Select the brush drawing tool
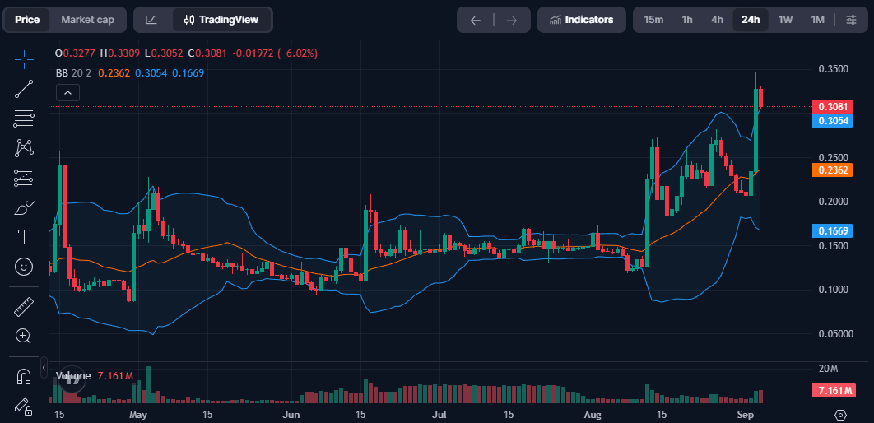The image size is (874, 423). (24, 208)
